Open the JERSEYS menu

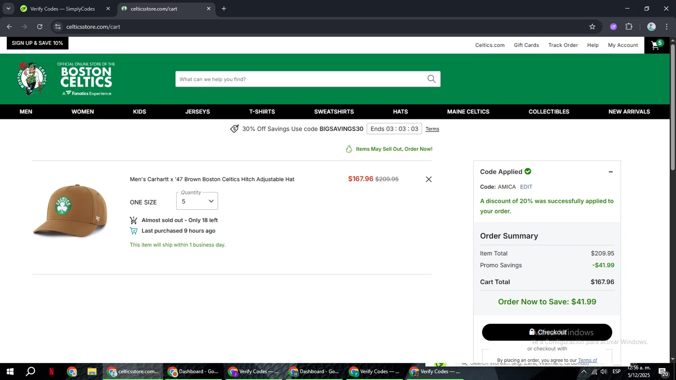click(x=197, y=112)
